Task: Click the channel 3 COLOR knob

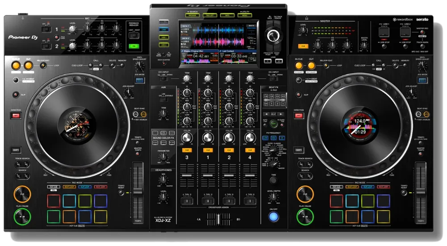Action: [x=187, y=138]
